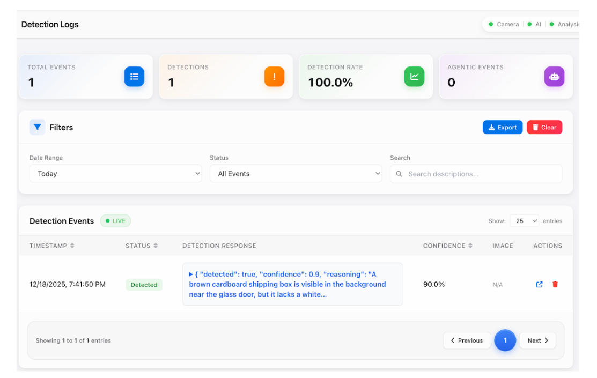Click the green chart icon in Detection Rate

click(414, 77)
